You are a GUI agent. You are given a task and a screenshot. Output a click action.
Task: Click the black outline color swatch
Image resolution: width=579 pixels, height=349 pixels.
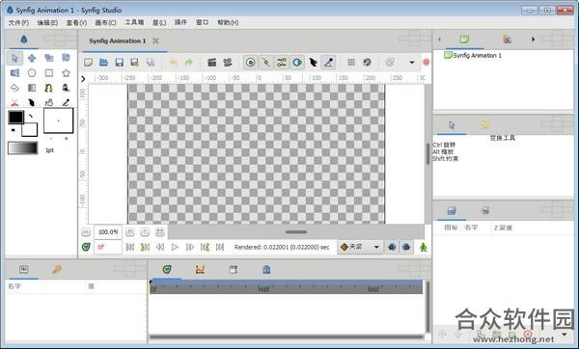click(x=15, y=118)
